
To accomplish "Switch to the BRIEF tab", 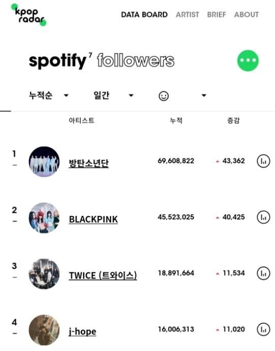I will click(x=216, y=15).
